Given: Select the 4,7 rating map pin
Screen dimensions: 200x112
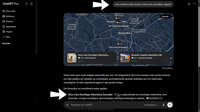Looking at the screenshot, I should (x=117, y=18).
